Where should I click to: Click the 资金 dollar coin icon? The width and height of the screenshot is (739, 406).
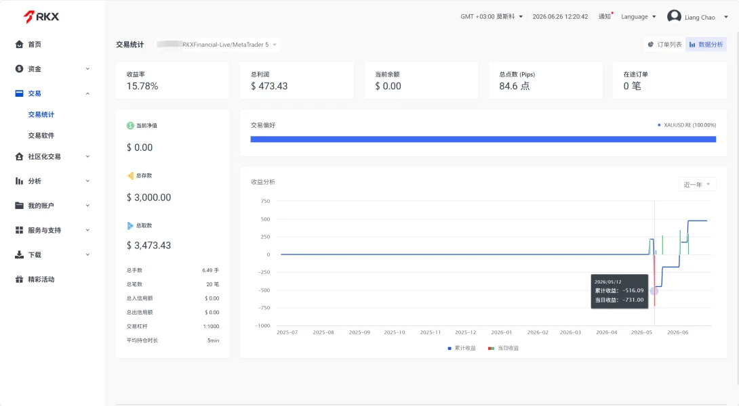click(x=20, y=69)
